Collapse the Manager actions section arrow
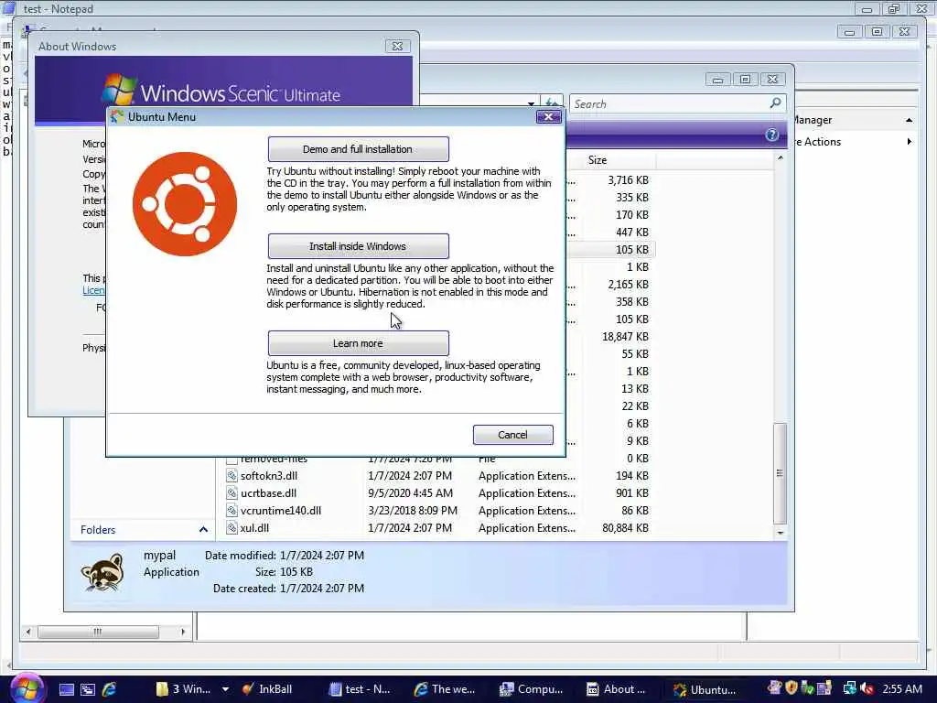The height and width of the screenshot is (703, 937). 909,120
